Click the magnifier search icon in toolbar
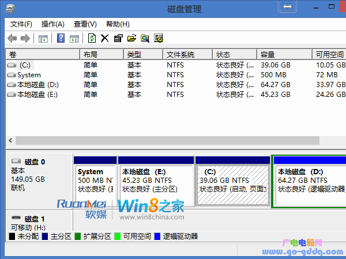Image resolution: width=346 pixels, height=259 pixels. coord(145,38)
